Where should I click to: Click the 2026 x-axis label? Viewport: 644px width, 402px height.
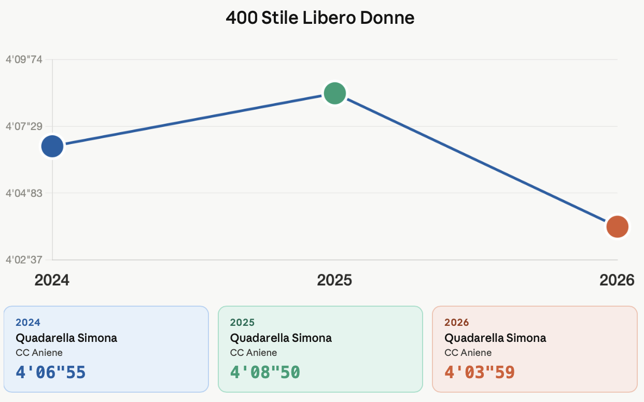tap(617, 280)
